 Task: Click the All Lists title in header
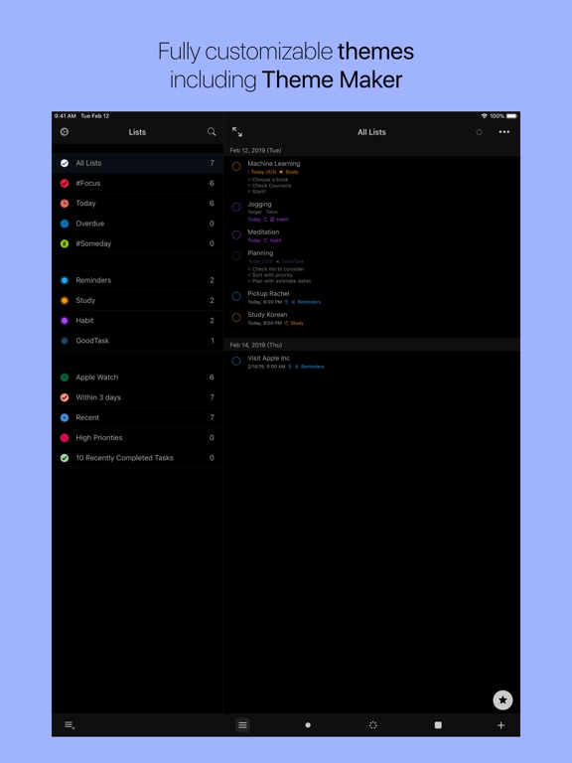371,132
